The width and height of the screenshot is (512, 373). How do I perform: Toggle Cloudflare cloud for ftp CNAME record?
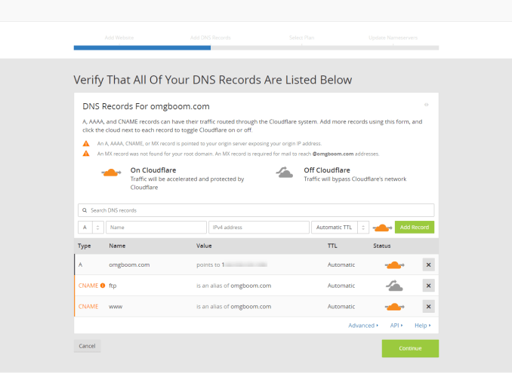pos(394,286)
